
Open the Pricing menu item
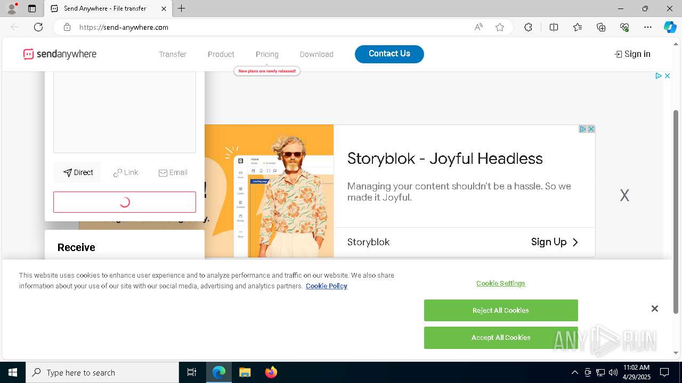coord(267,54)
